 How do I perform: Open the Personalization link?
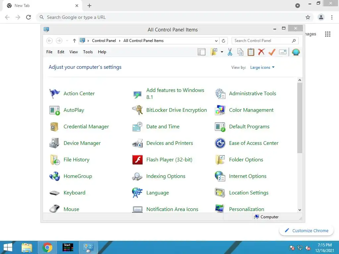(247, 209)
